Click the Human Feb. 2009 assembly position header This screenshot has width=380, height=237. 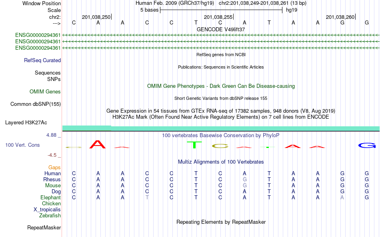pyautogui.click(x=221, y=3)
